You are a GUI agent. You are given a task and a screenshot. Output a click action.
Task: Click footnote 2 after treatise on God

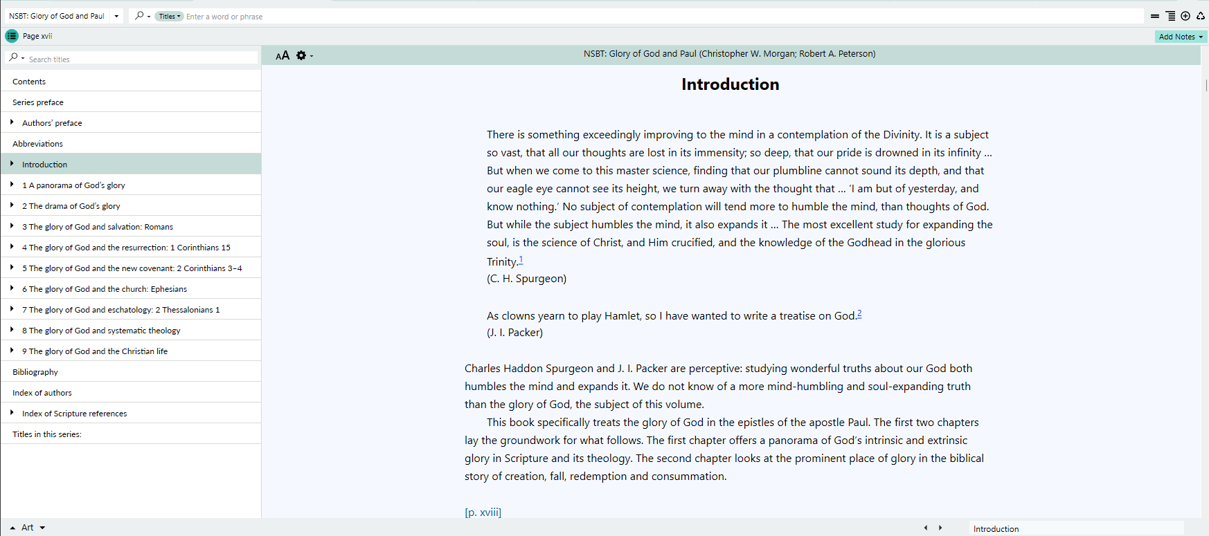click(859, 313)
